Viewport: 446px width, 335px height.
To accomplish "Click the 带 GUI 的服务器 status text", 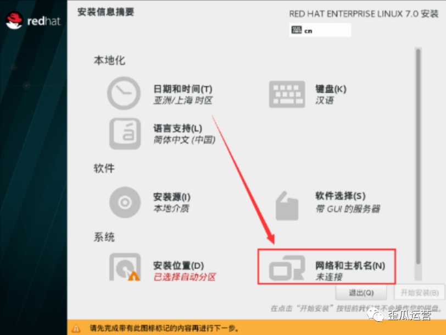I will (348, 209).
